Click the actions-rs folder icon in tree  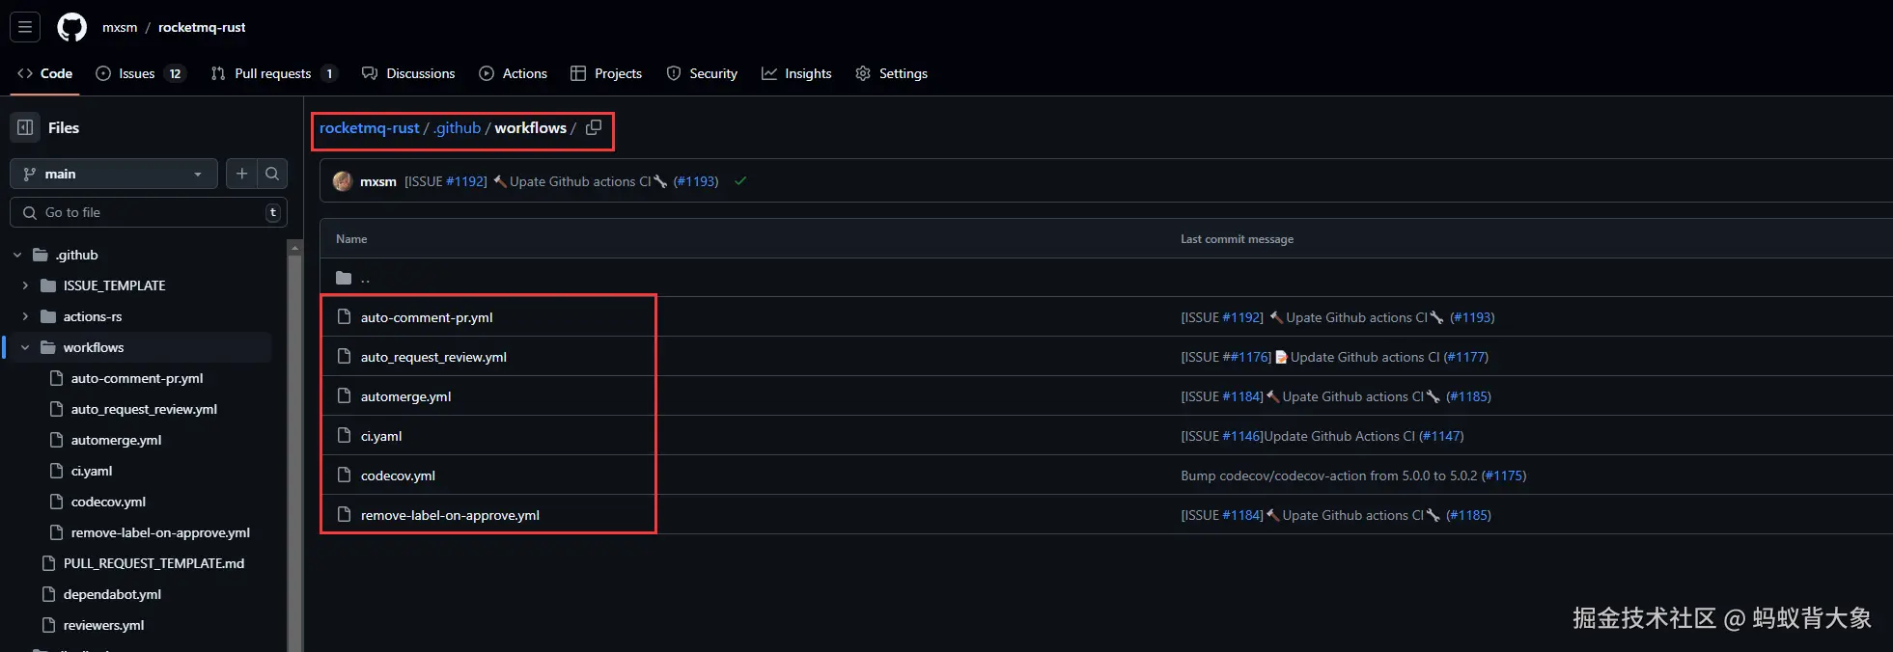tap(48, 316)
